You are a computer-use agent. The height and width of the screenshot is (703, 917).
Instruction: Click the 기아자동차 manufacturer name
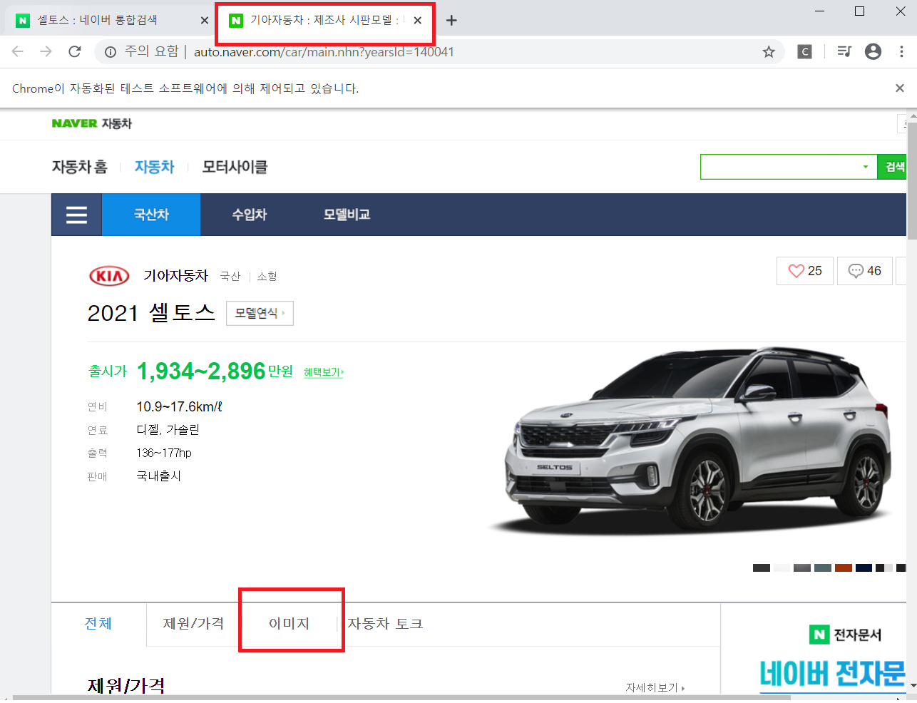coord(176,276)
